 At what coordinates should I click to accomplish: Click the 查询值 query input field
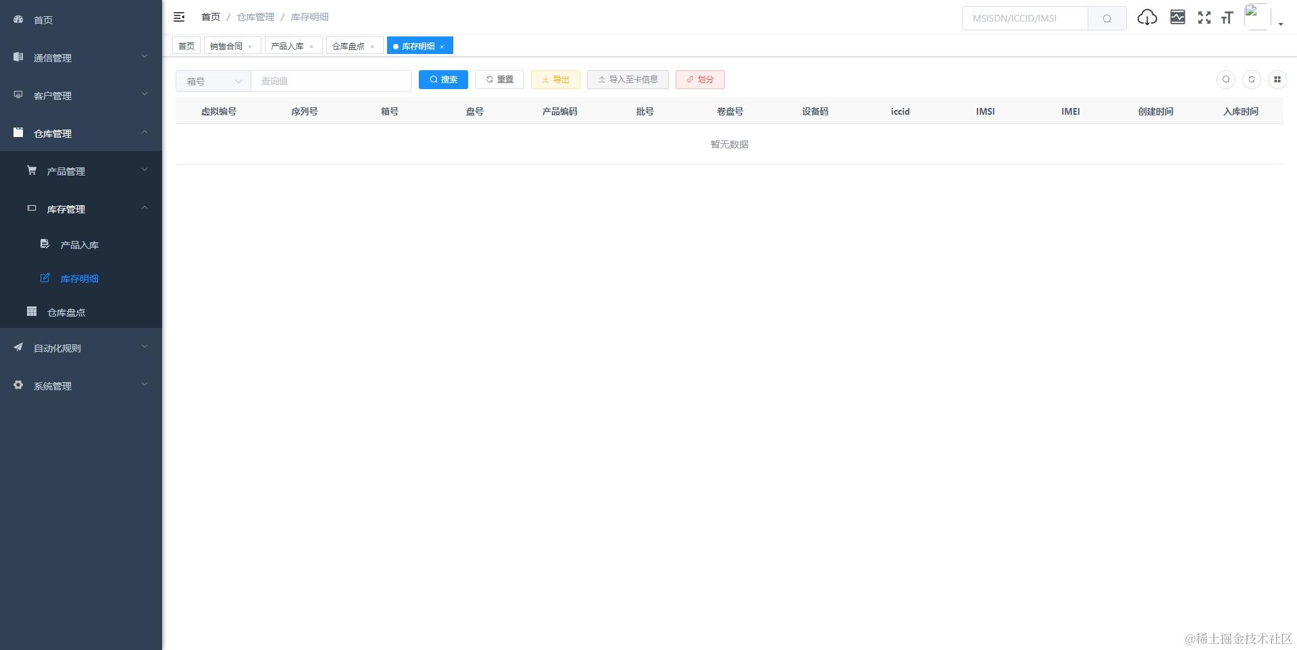click(331, 81)
